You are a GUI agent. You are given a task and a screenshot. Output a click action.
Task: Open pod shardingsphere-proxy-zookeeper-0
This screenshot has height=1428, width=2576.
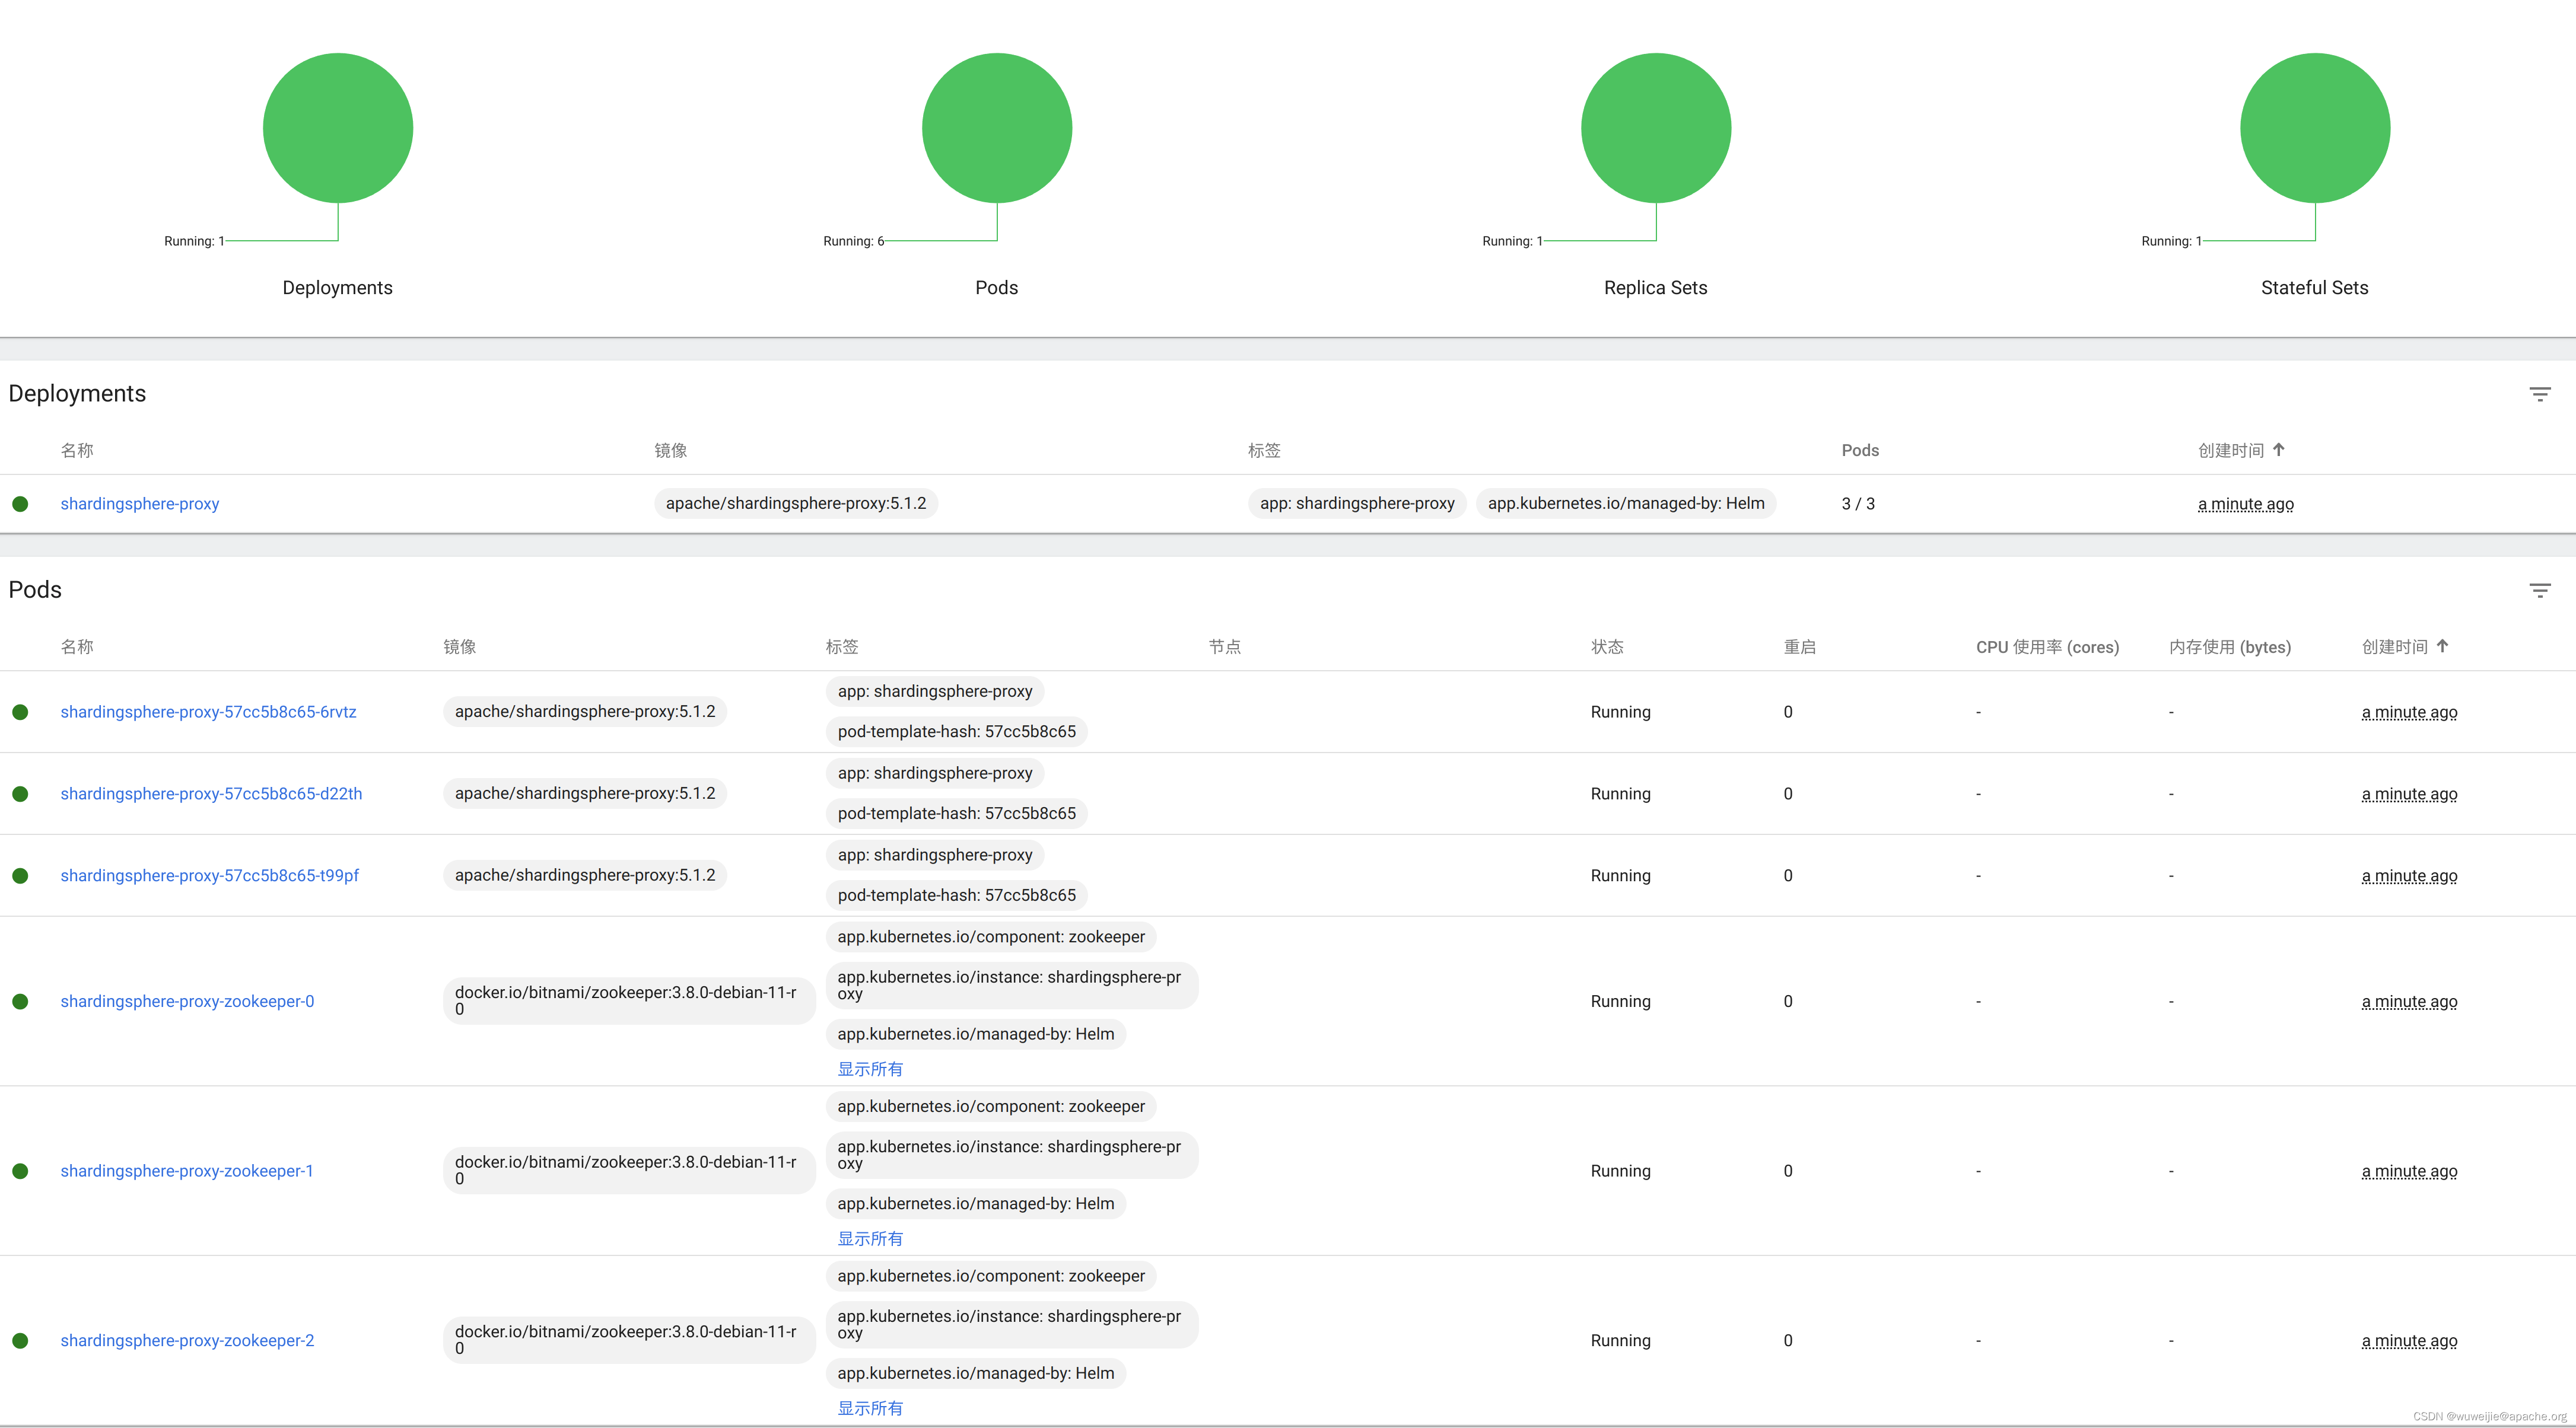(x=187, y=1001)
